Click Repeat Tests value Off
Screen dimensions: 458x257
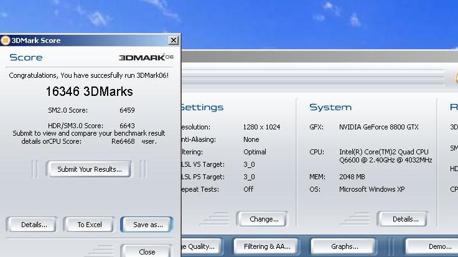(248, 189)
